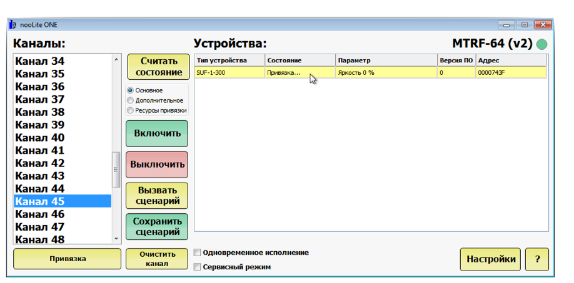Select the SUF-1-300 device cell
The width and height of the screenshot is (574, 283).
tap(229, 73)
